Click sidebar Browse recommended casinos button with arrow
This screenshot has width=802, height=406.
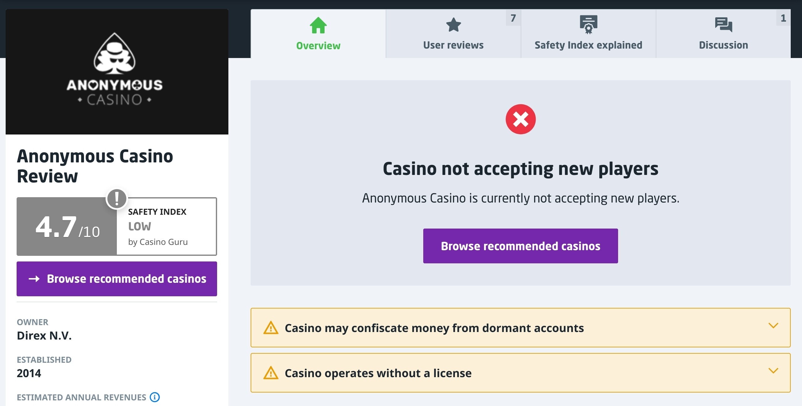117,279
